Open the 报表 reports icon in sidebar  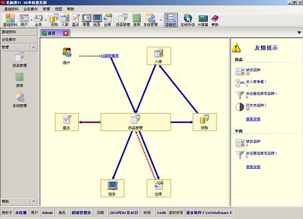20,80
